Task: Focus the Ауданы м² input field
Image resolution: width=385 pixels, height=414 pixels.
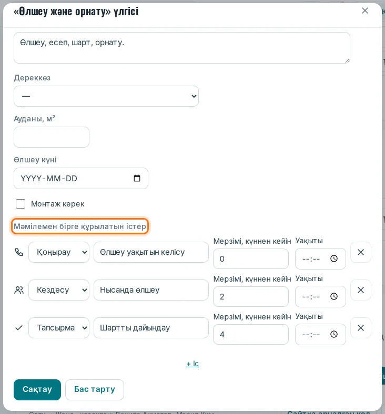Action: tap(52, 137)
